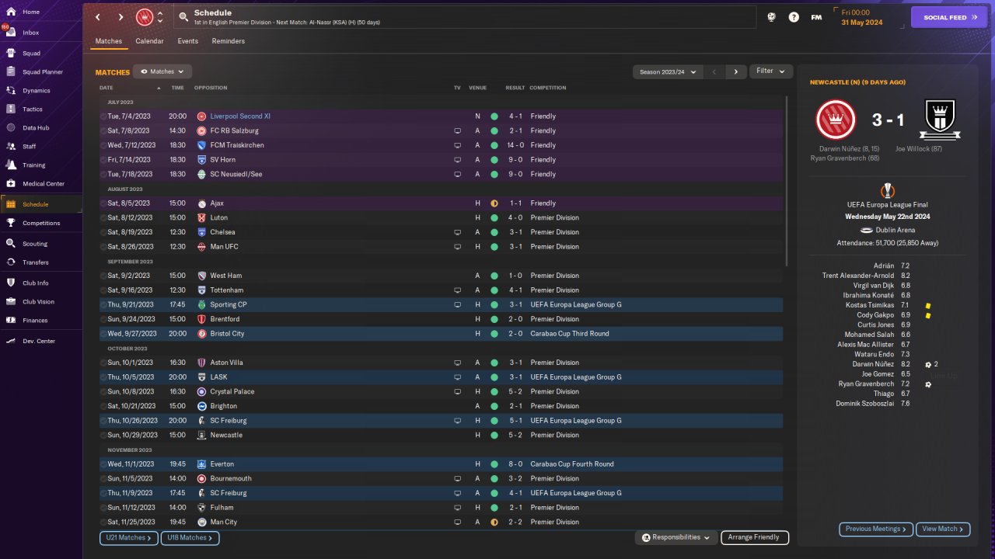Viewport: 995px width, 559px height.
Task: Click the green result dot for Luton match
Action: (x=494, y=218)
